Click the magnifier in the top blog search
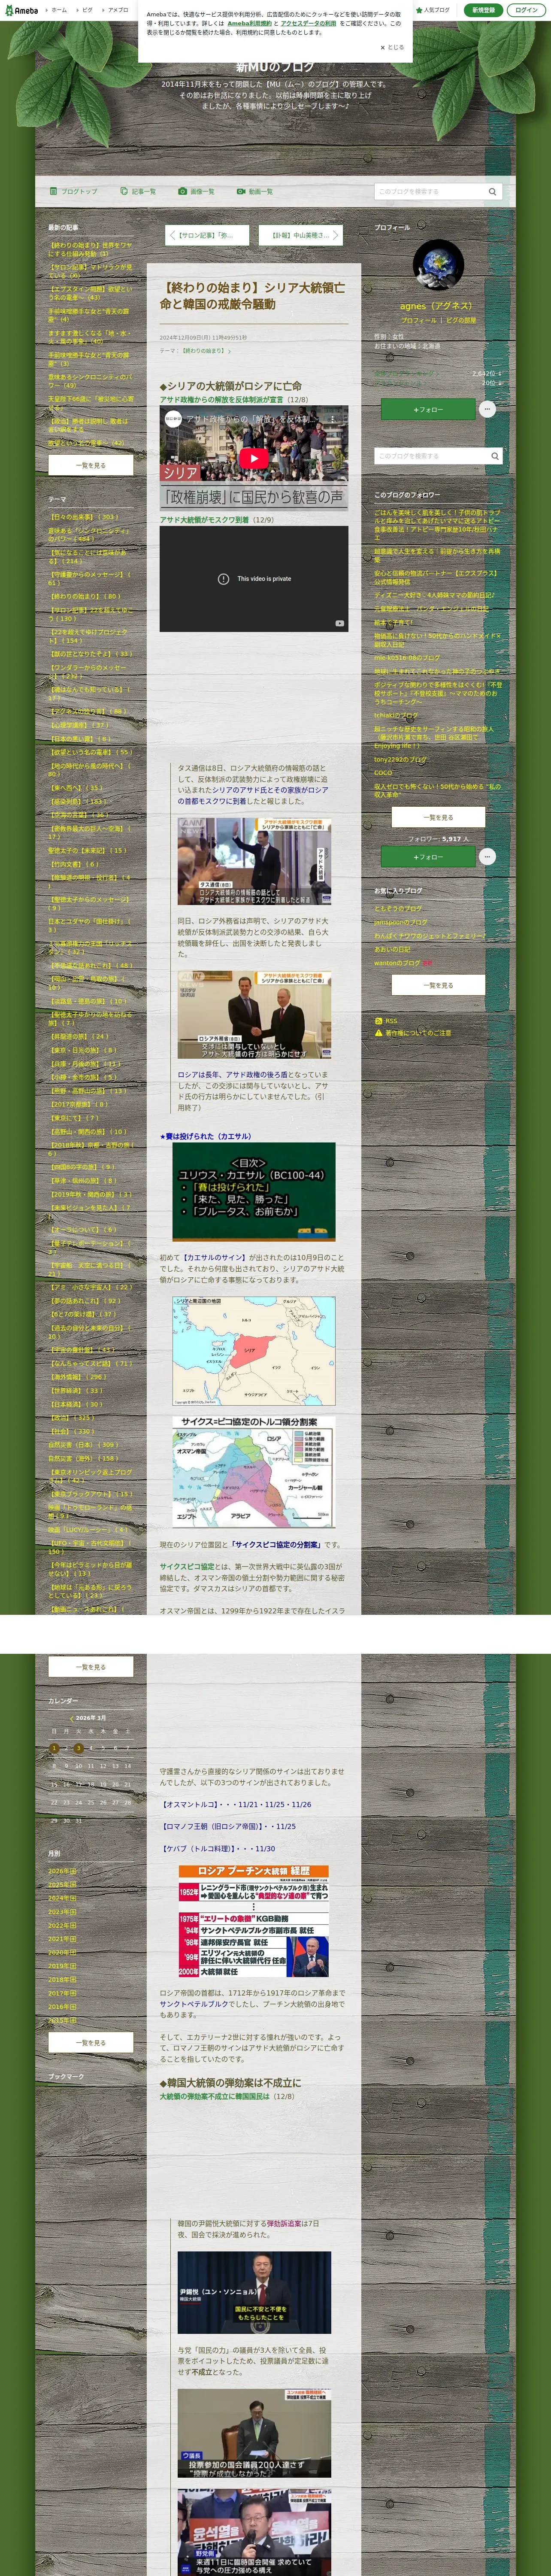The width and height of the screenshot is (551, 2576). point(492,191)
